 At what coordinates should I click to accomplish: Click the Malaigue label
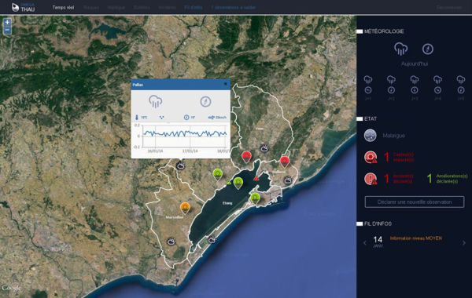394,136
